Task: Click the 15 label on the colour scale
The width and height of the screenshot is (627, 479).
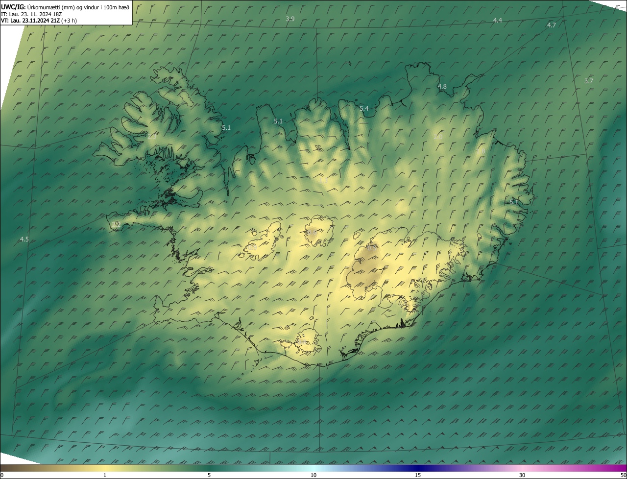Action: [x=417, y=475]
